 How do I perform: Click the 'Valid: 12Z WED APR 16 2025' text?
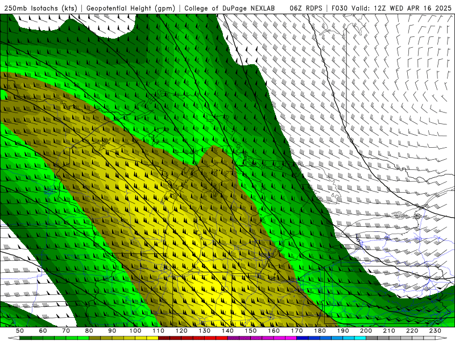point(402,8)
